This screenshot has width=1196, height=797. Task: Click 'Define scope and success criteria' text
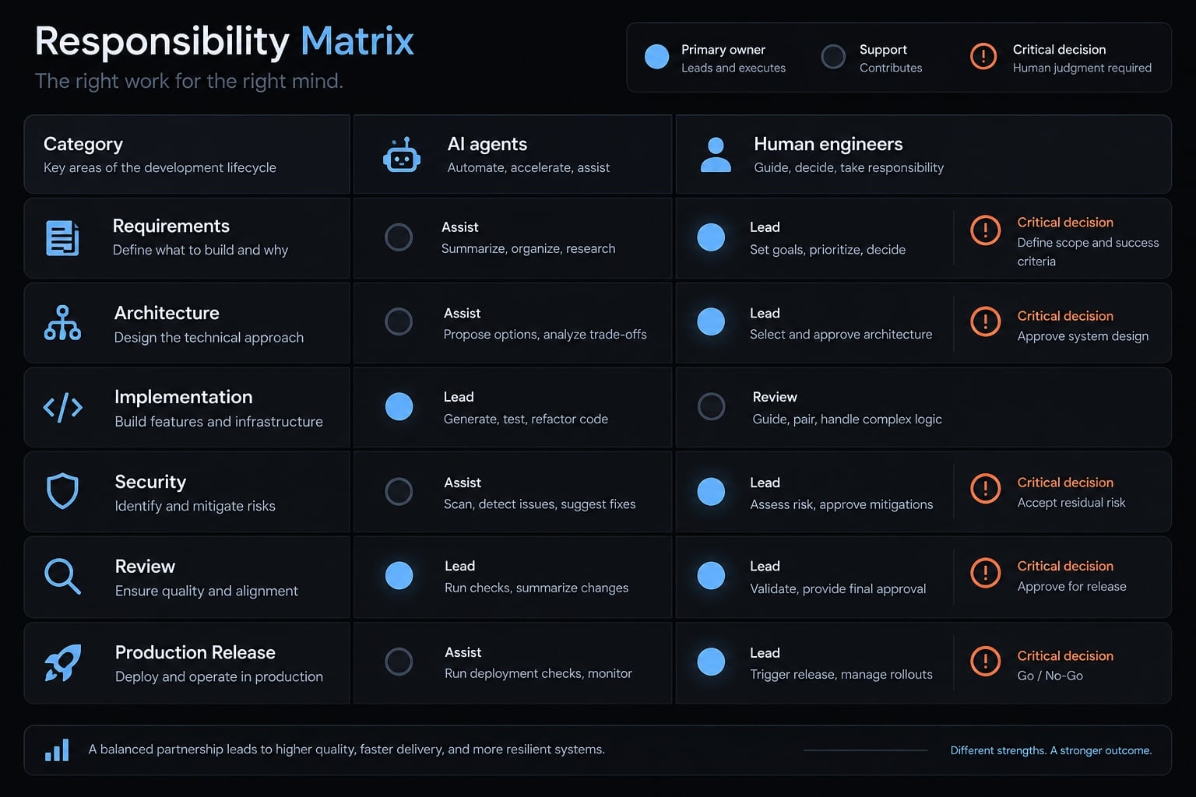[x=1088, y=252]
